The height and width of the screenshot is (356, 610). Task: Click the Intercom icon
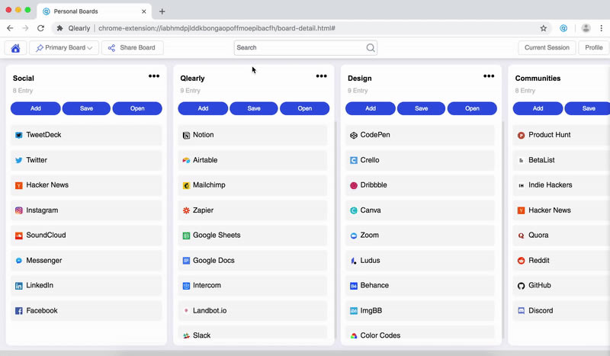click(186, 286)
